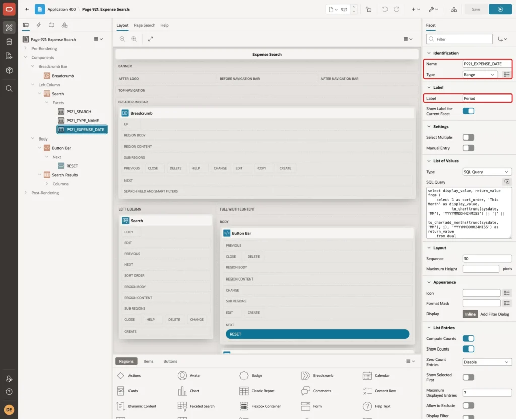Click the Save button
Image resolution: width=516 pixels, height=419 pixels.
coord(476,9)
